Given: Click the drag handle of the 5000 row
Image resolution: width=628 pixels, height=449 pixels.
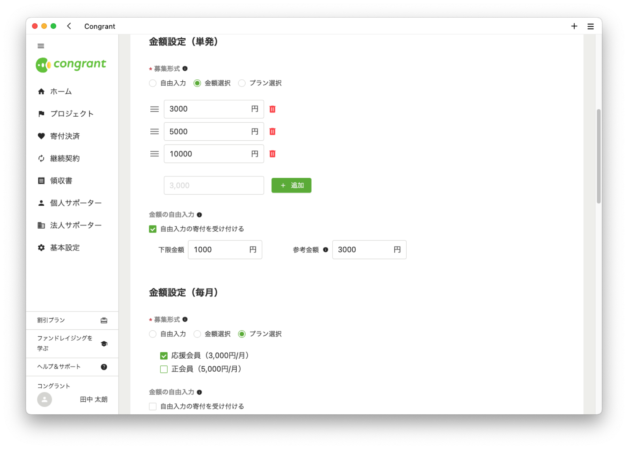Looking at the screenshot, I should pyautogui.click(x=155, y=132).
